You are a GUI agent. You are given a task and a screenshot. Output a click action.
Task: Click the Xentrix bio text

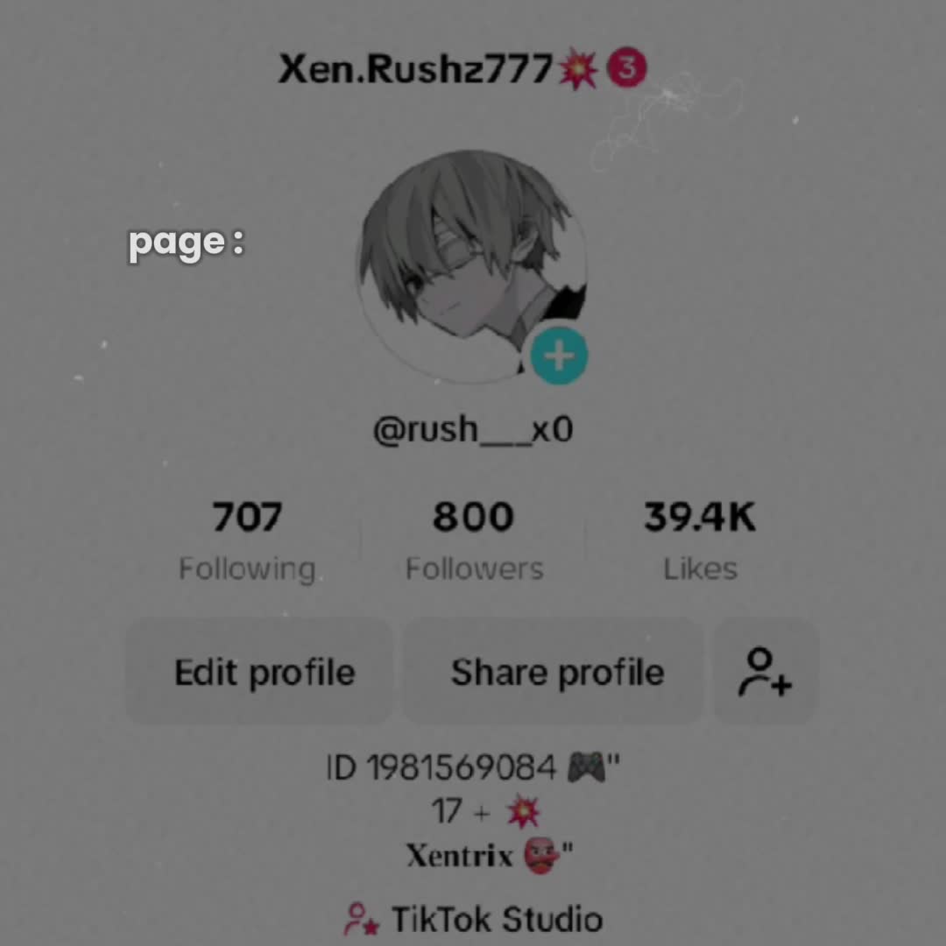[459, 856]
